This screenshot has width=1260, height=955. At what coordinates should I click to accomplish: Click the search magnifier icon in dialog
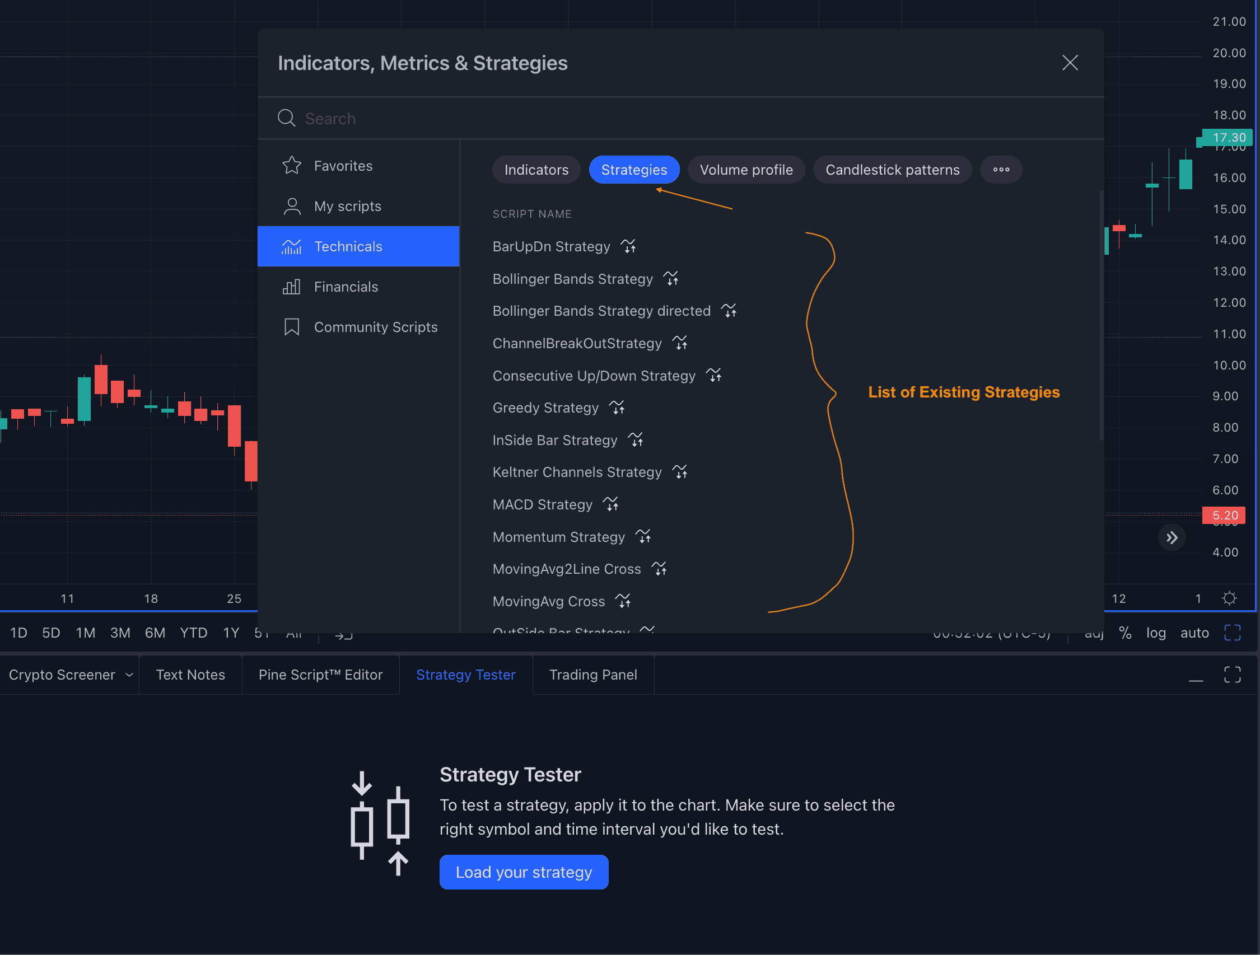tap(287, 118)
